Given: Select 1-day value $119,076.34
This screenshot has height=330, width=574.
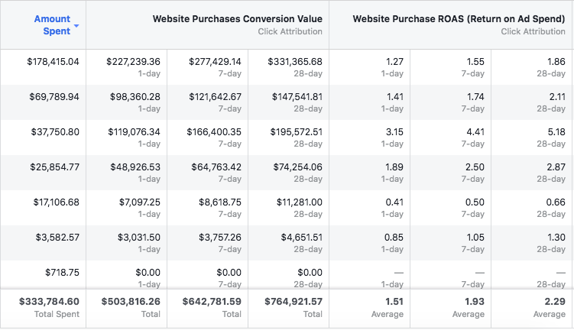Looking at the screenshot, I should point(134,131).
